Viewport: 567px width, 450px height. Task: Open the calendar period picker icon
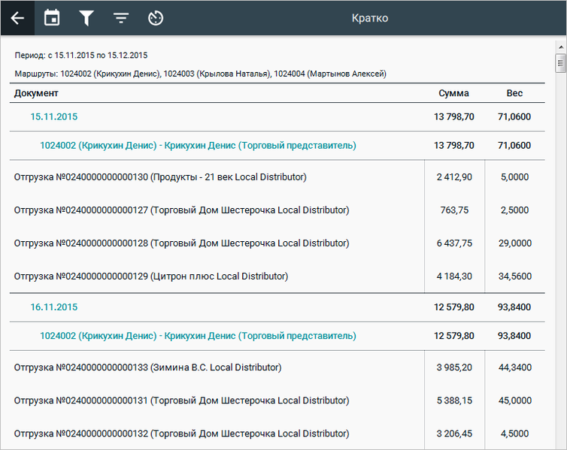pyautogui.click(x=52, y=18)
